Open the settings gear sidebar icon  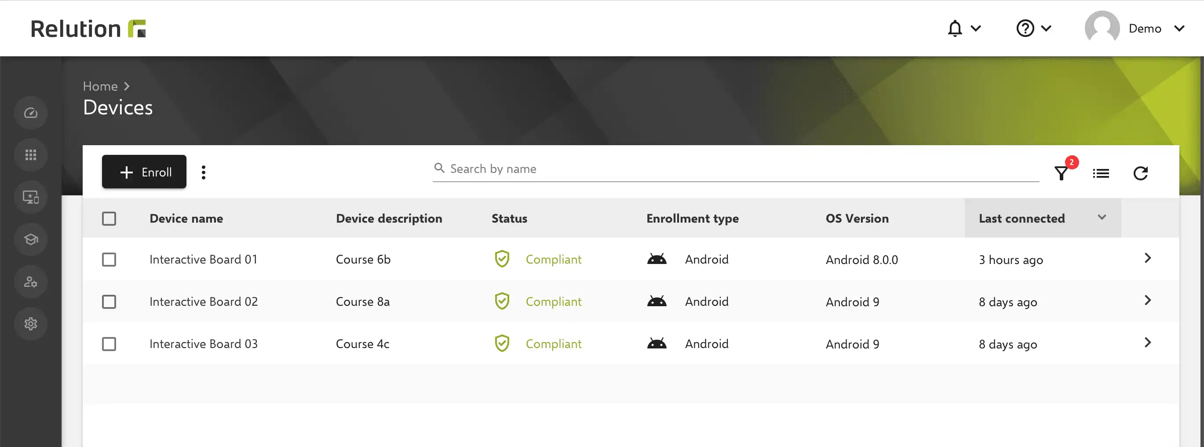31,323
